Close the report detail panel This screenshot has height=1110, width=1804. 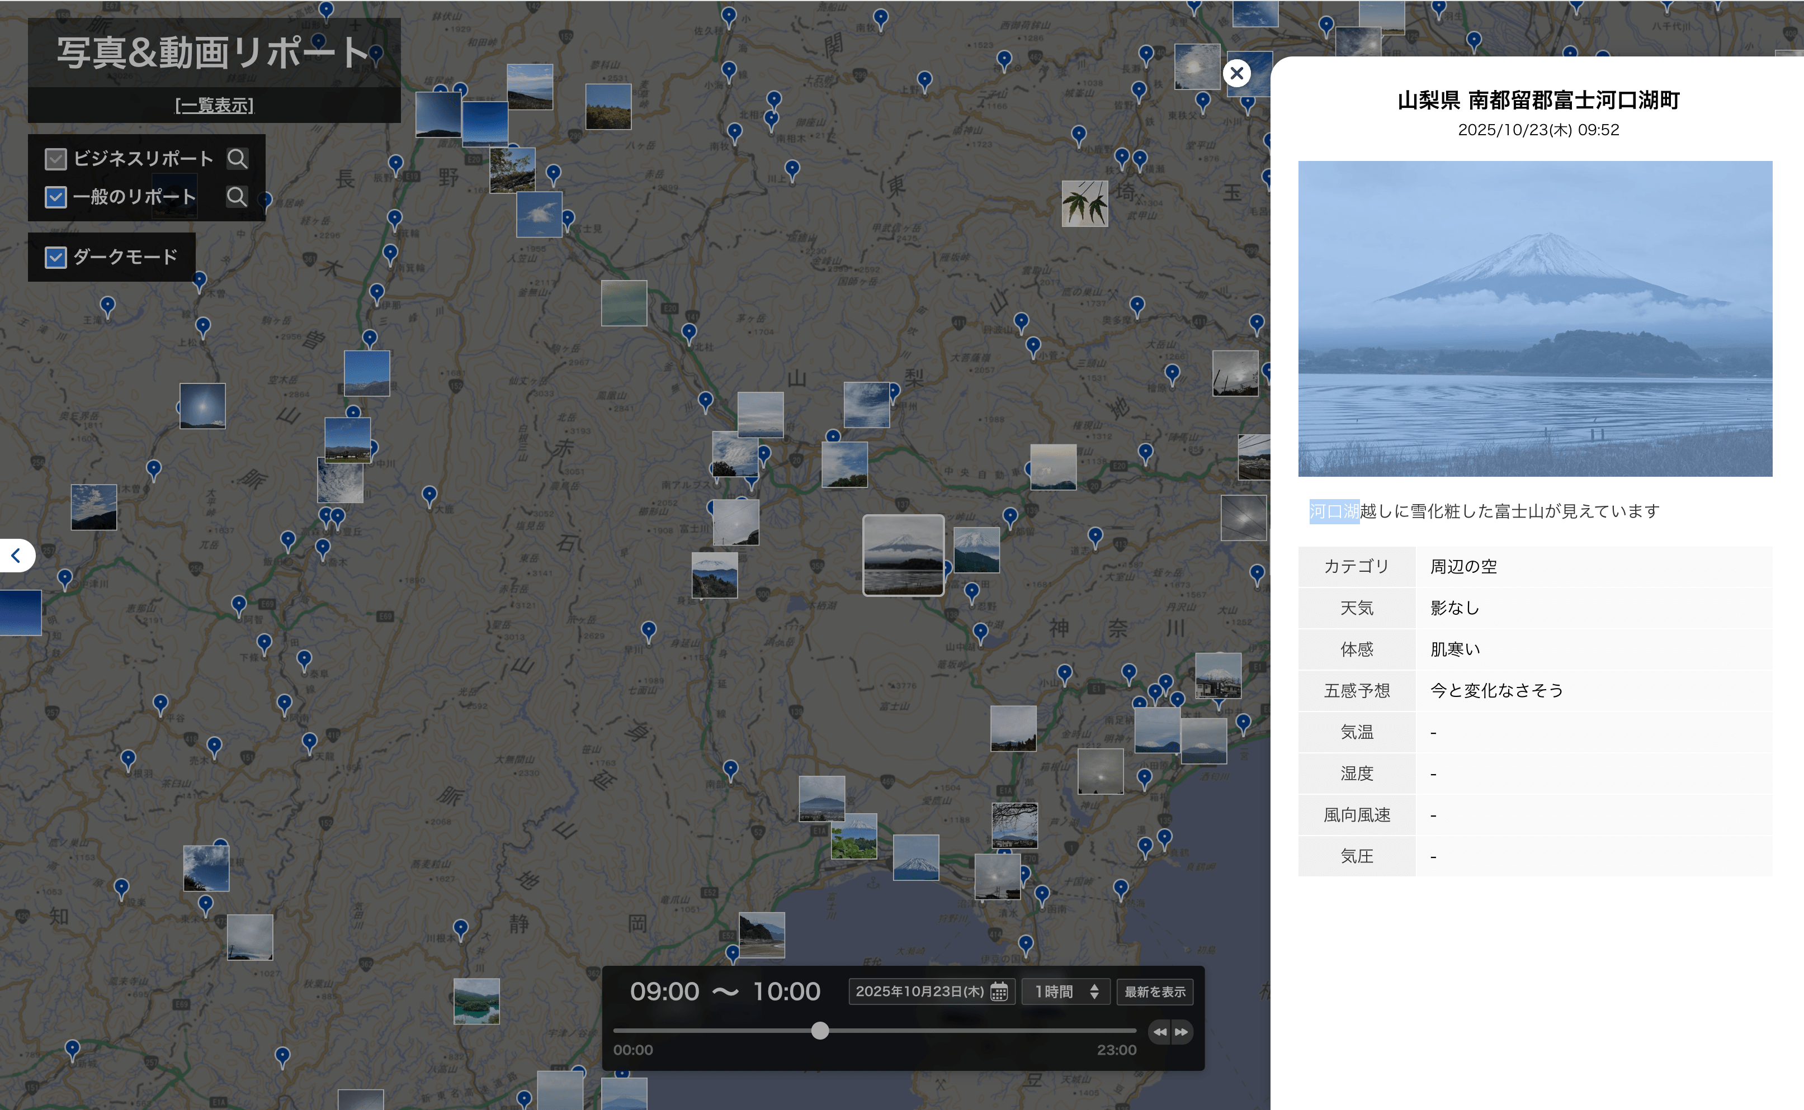(1237, 73)
